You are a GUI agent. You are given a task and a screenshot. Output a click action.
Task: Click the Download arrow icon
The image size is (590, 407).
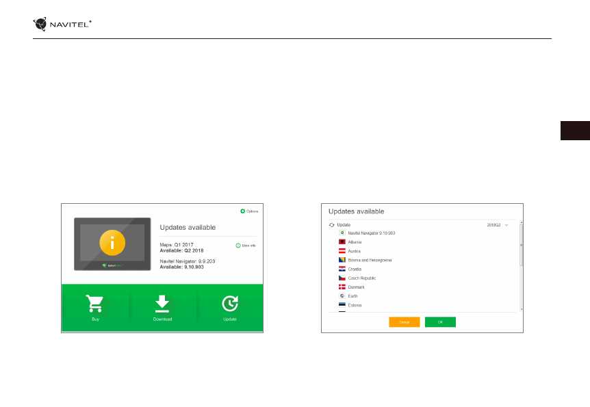pyautogui.click(x=162, y=304)
